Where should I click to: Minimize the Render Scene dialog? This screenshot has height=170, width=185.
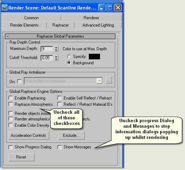point(102,8)
